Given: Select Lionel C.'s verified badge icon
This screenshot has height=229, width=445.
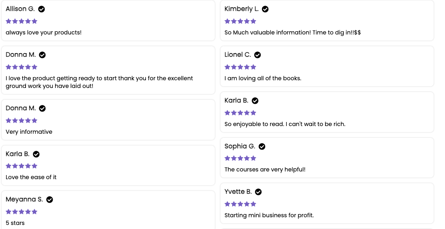Looking at the screenshot, I should [257, 55].
